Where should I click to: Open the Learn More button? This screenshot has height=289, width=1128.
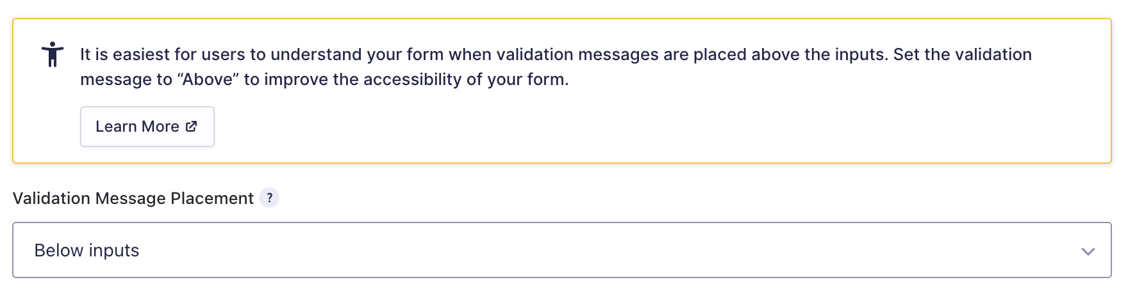(147, 127)
